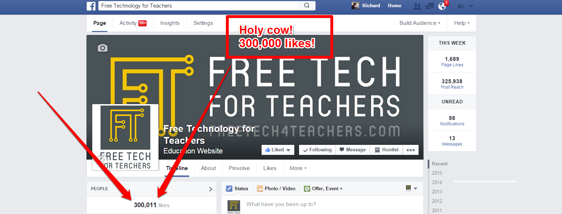Click the privacy shortcuts lock icon
This screenshot has height=214, width=562.
coord(461,6)
